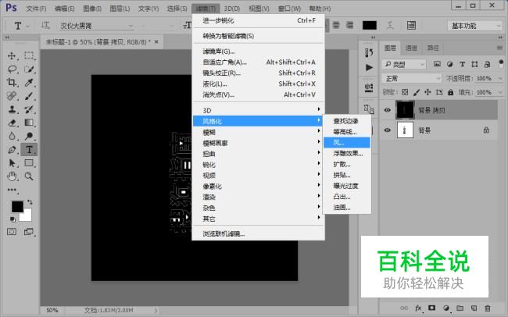Screen dimensions: 508x317
Task: Add layer mask icon
Action: [432, 308]
